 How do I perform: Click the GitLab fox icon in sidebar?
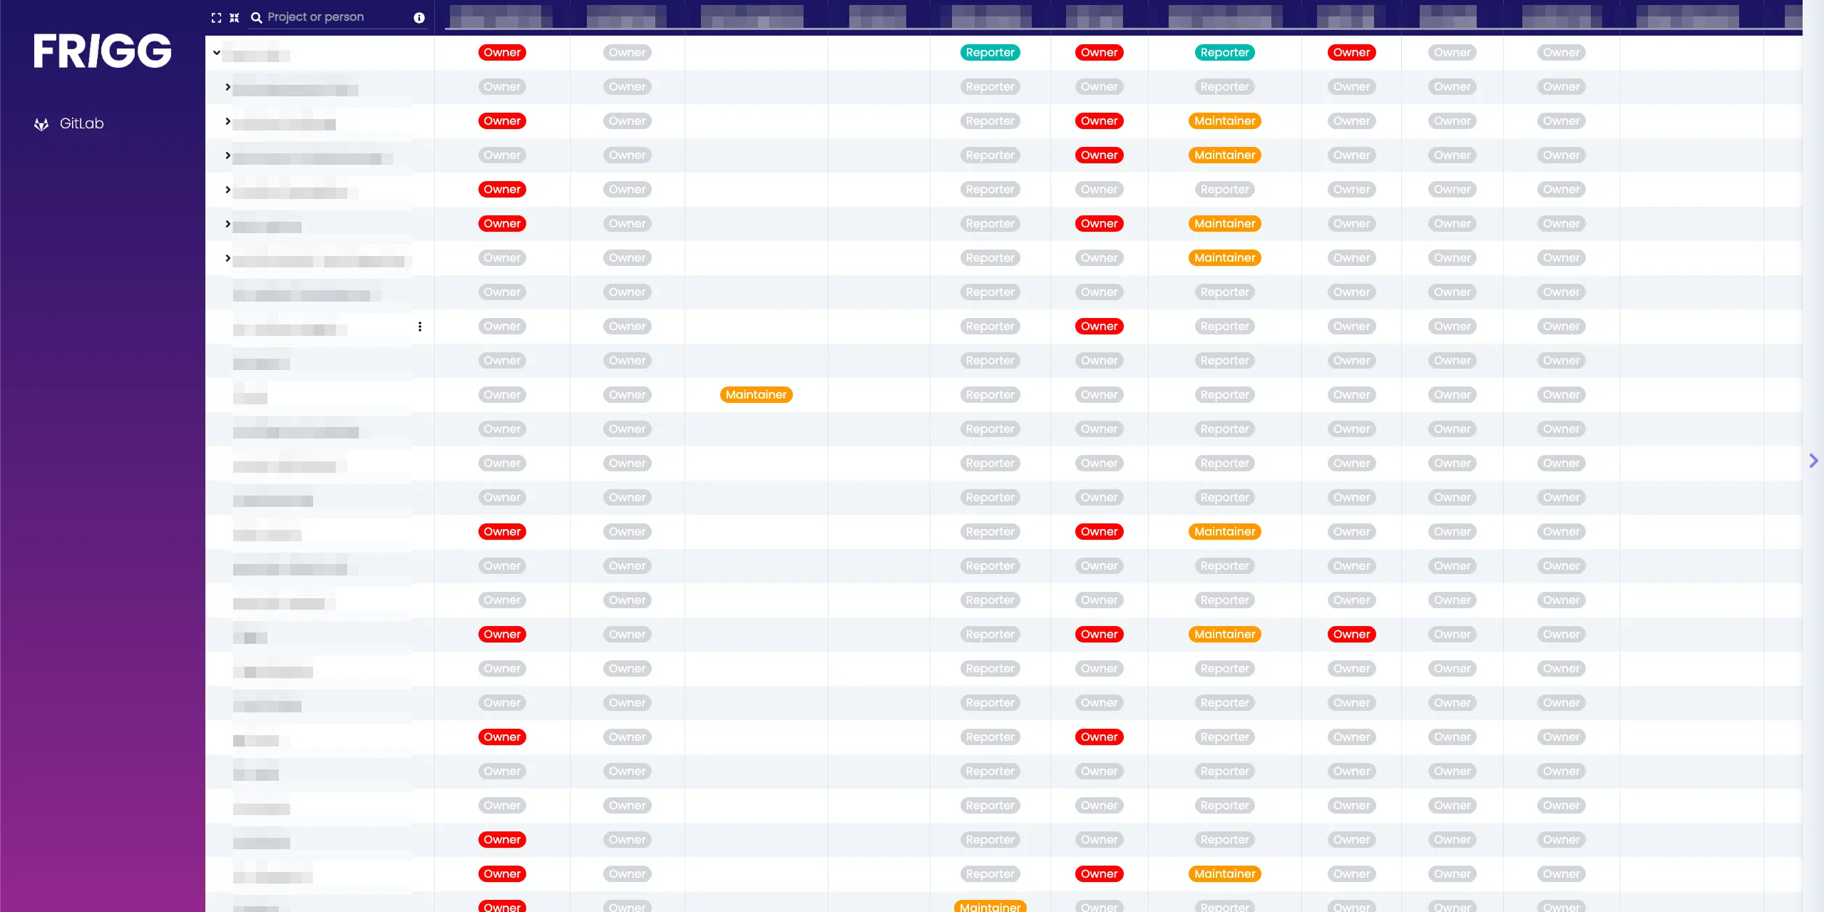(41, 124)
